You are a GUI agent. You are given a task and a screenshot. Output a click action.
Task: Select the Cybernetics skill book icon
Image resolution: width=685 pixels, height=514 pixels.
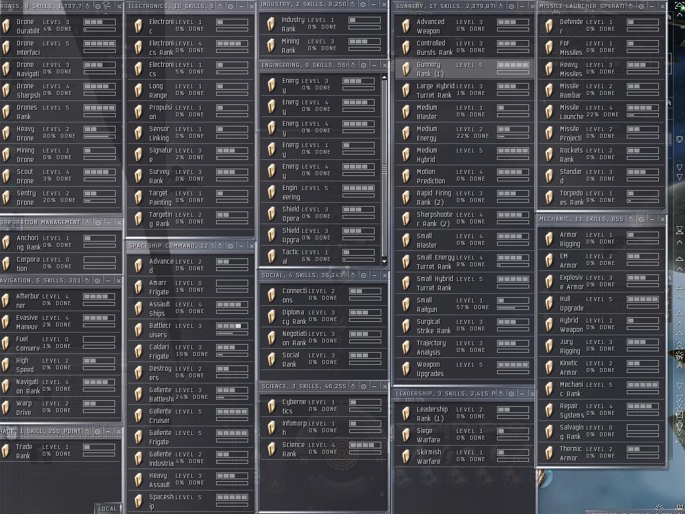point(272,406)
